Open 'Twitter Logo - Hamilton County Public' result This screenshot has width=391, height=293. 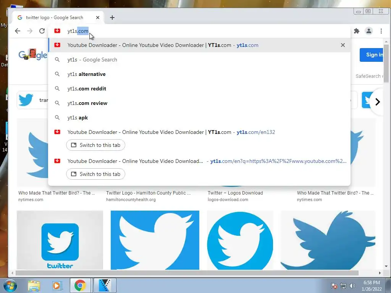click(149, 193)
